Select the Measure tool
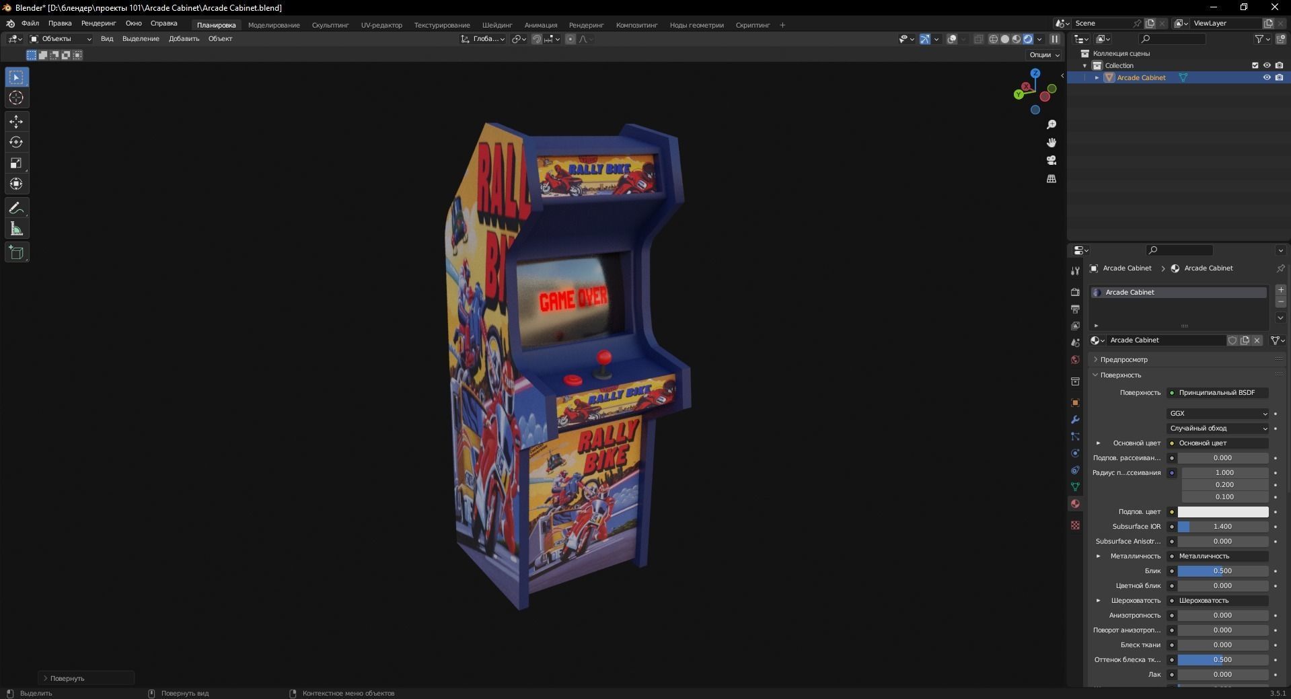 [16, 229]
